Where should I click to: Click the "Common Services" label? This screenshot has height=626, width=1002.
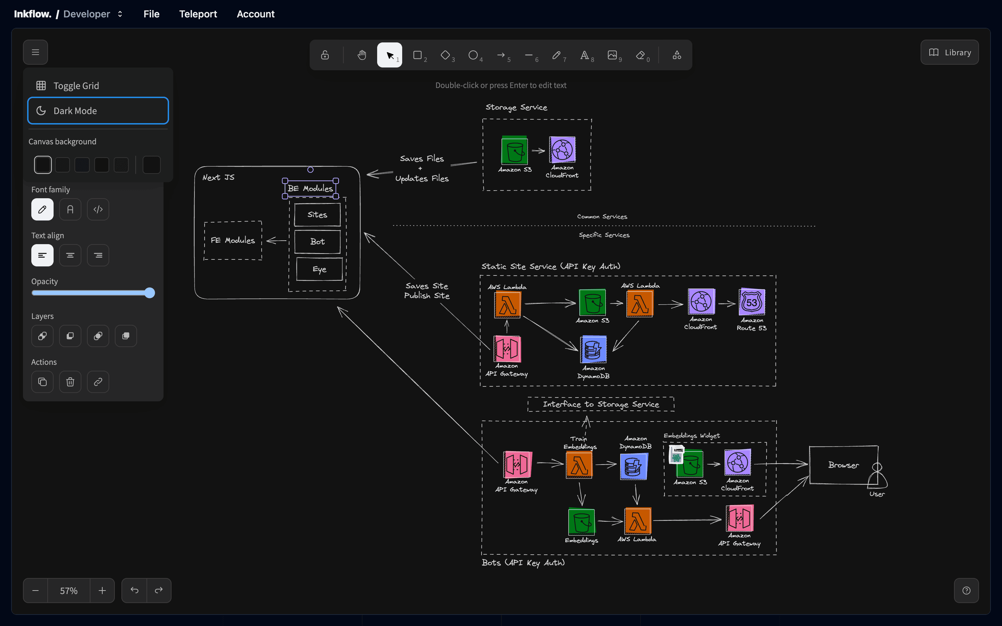[602, 217]
